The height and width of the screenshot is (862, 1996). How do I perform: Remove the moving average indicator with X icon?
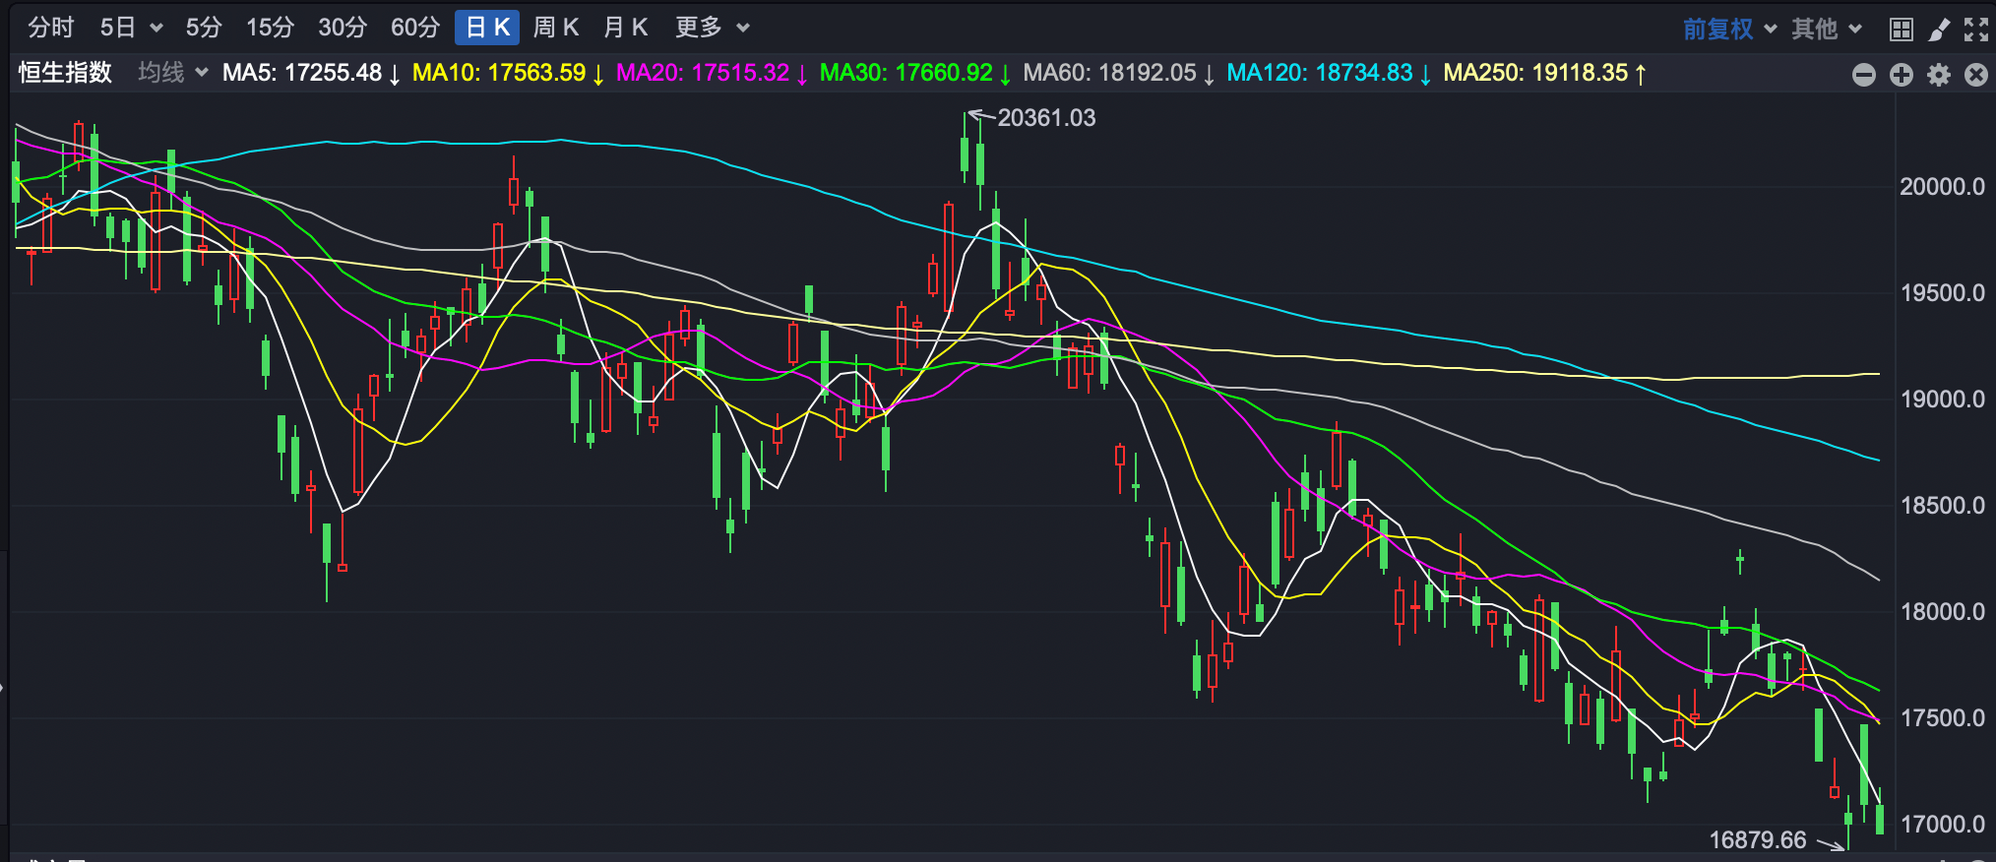(x=1975, y=75)
